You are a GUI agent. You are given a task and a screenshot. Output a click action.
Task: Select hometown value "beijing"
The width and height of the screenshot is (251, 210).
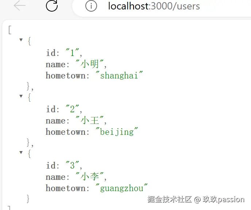coord(117,132)
